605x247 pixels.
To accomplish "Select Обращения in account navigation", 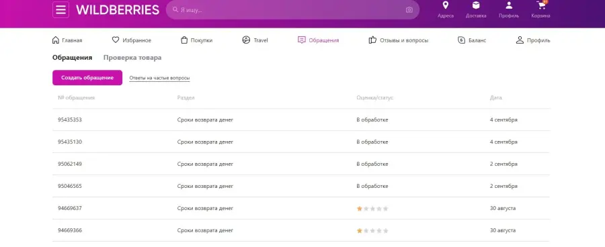I will pos(319,40).
